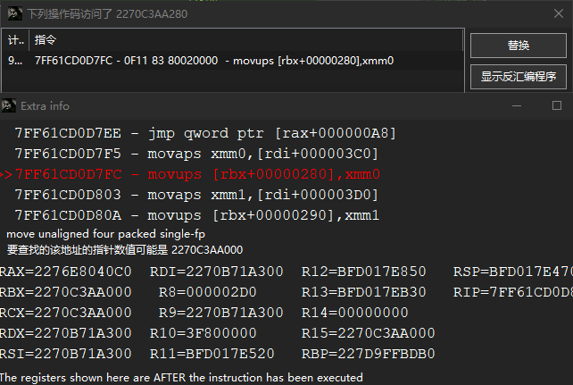Click the 计... count column header

coord(15,40)
